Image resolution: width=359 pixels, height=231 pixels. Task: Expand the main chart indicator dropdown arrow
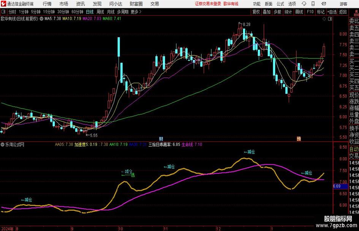41,19
